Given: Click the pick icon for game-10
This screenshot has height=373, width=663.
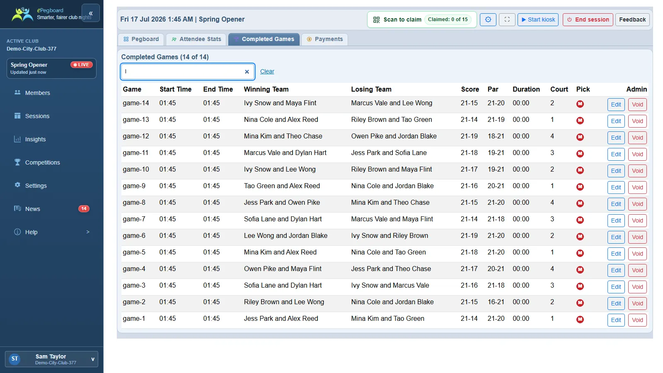Looking at the screenshot, I should (x=580, y=170).
